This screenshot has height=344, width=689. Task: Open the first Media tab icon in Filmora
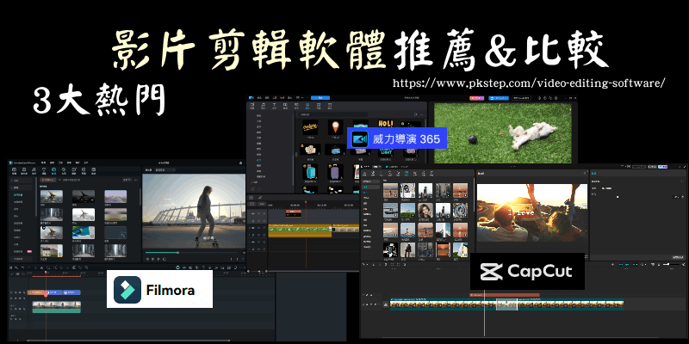click(14, 169)
